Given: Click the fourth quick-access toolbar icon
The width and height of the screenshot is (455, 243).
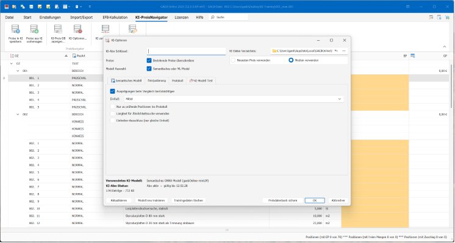Looking at the screenshot, I should pos(31,6).
